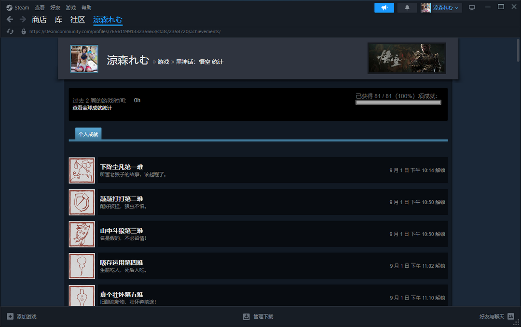Click the 已获得 81 / 81 achievements text
Image resolution: width=521 pixels, height=327 pixels.
[397, 96]
